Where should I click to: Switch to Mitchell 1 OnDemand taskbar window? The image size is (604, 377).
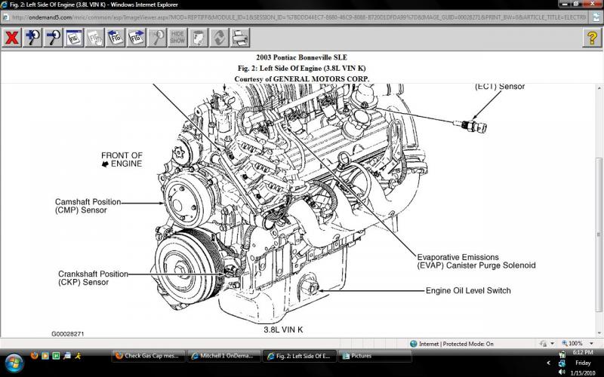pyautogui.click(x=223, y=355)
